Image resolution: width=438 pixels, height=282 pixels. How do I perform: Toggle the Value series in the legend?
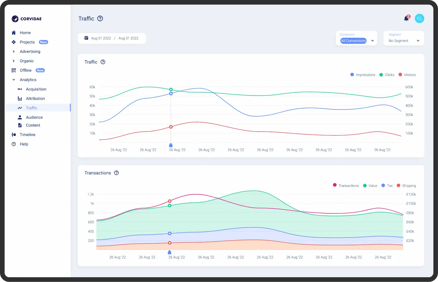[370, 186]
